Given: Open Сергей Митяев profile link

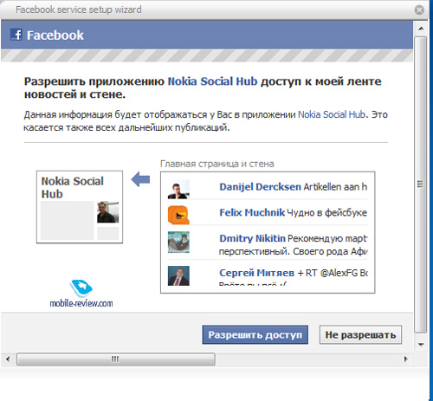Looking at the screenshot, I should point(256,273).
